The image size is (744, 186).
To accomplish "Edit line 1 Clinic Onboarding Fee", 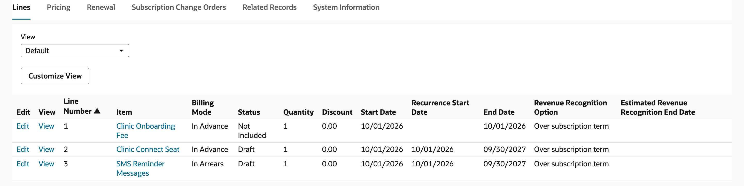I will pyautogui.click(x=23, y=126).
